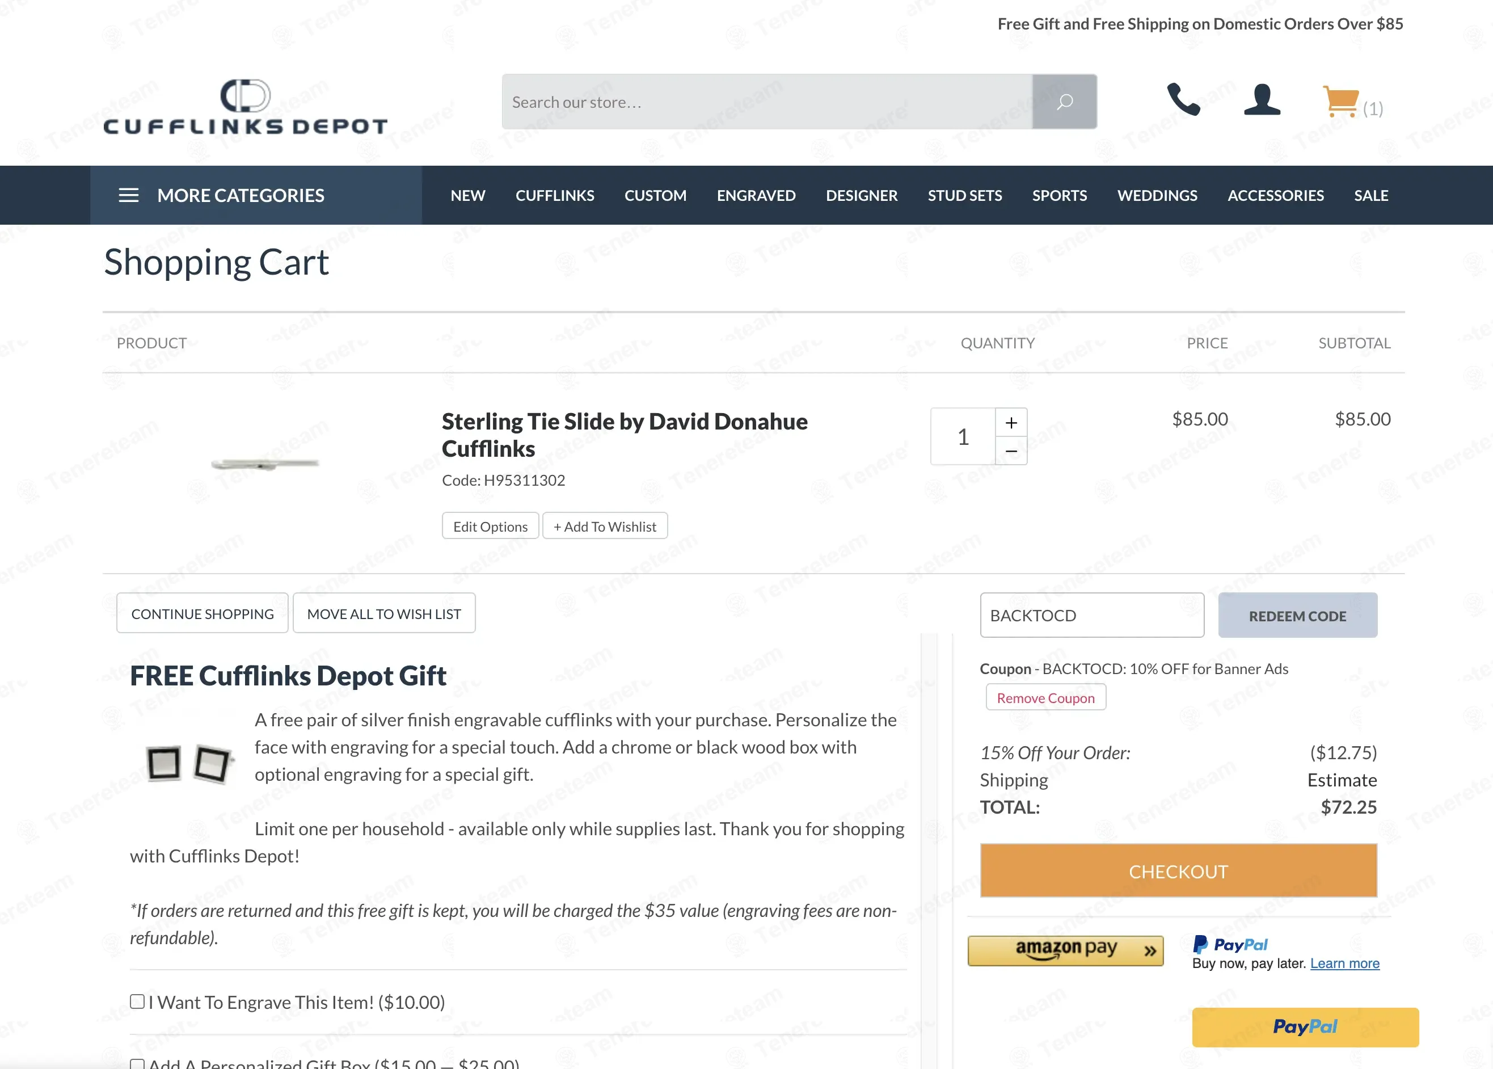Open the user account icon
This screenshot has width=1493, height=1069.
[x=1262, y=99]
